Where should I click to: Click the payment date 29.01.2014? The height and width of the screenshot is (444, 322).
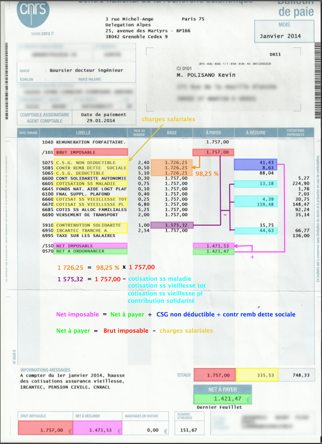(x=101, y=121)
